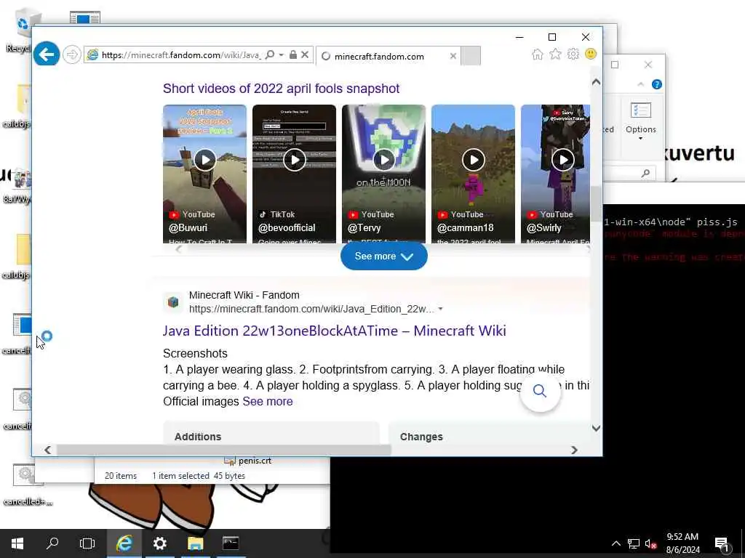Play the @bevoofficial TikTok video
The width and height of the screenshot is (745, 558).
click(x=294, y=160)
